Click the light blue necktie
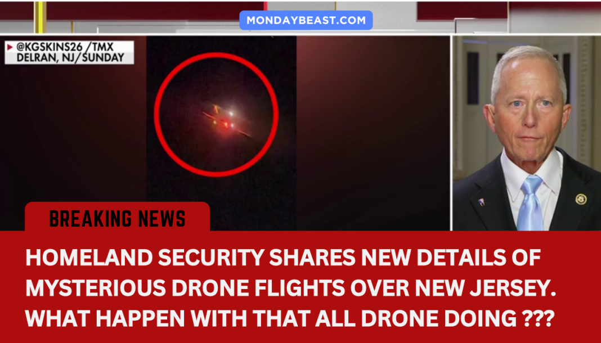Screen dimensions: 601x343 tap(531, 204)
